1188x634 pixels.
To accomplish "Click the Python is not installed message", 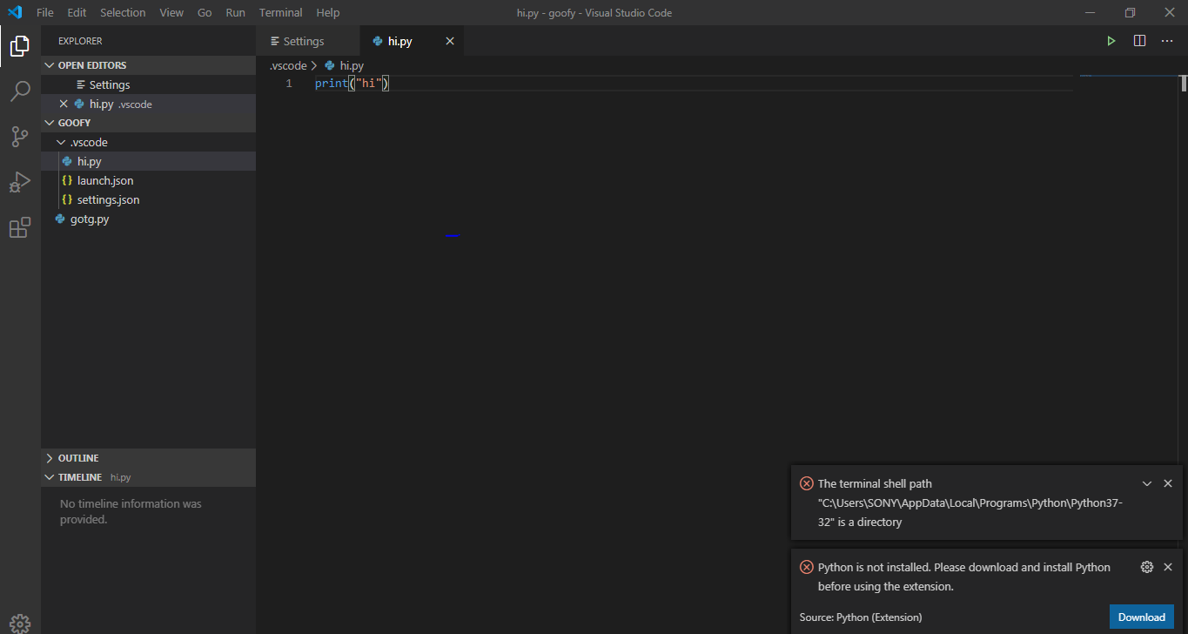I will pyautogui.click(x=964, y=577).
